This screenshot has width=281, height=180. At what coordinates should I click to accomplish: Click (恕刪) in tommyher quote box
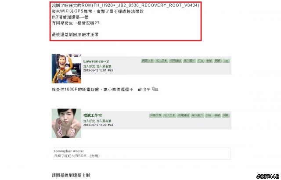(x=95, y=156)
